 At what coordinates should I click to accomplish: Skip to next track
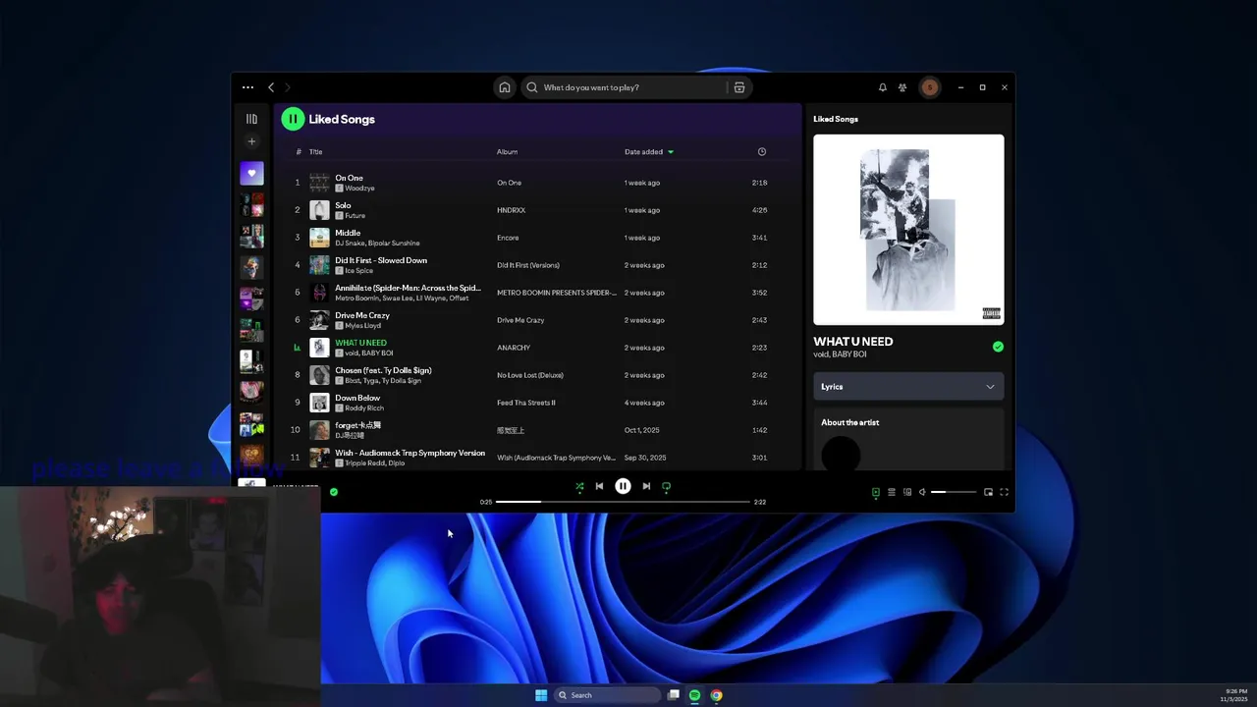pyautogui.click(x=646, y=486)
